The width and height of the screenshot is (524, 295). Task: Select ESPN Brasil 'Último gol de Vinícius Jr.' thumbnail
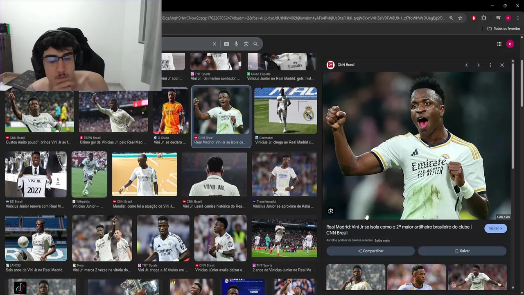[x=113, y=112]
